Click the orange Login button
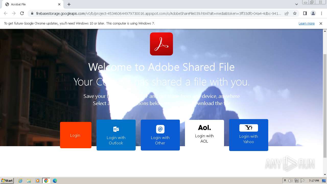Viewport: 327px width, 184px height. pos(76,135)
